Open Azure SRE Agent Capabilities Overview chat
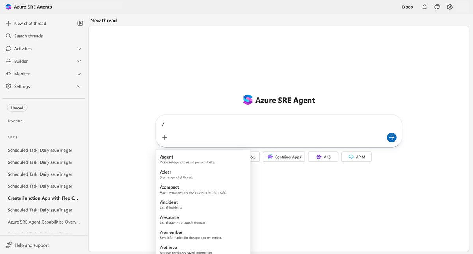The image size is (473, 254). [44, 222]
